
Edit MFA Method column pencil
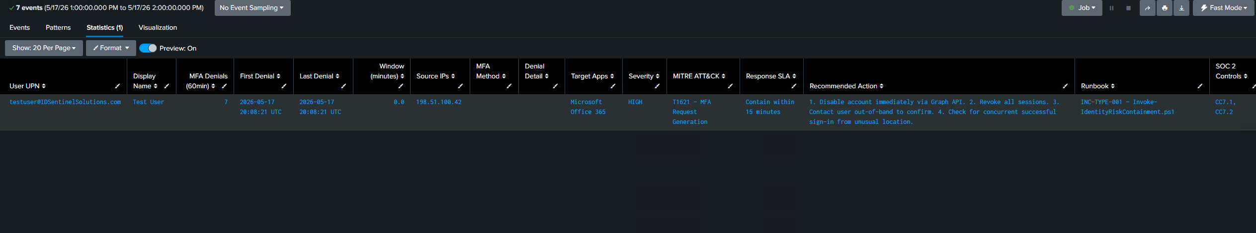coord(509,86)
